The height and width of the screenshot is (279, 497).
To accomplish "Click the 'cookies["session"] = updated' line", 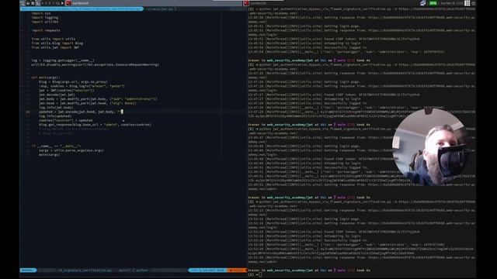I will click(x=65, y=120).
